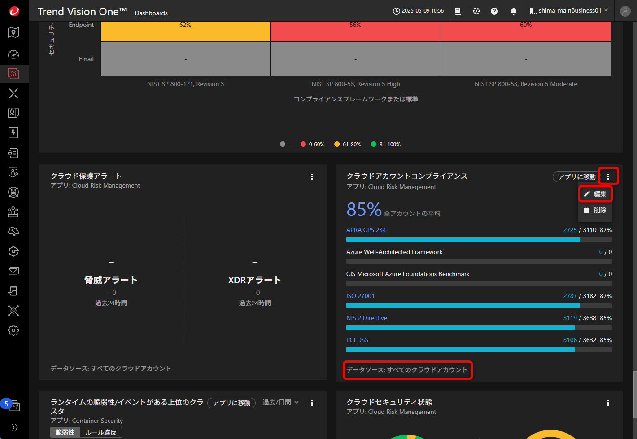Open the notes icon next to the timestamp

click(x=458, y=11)
